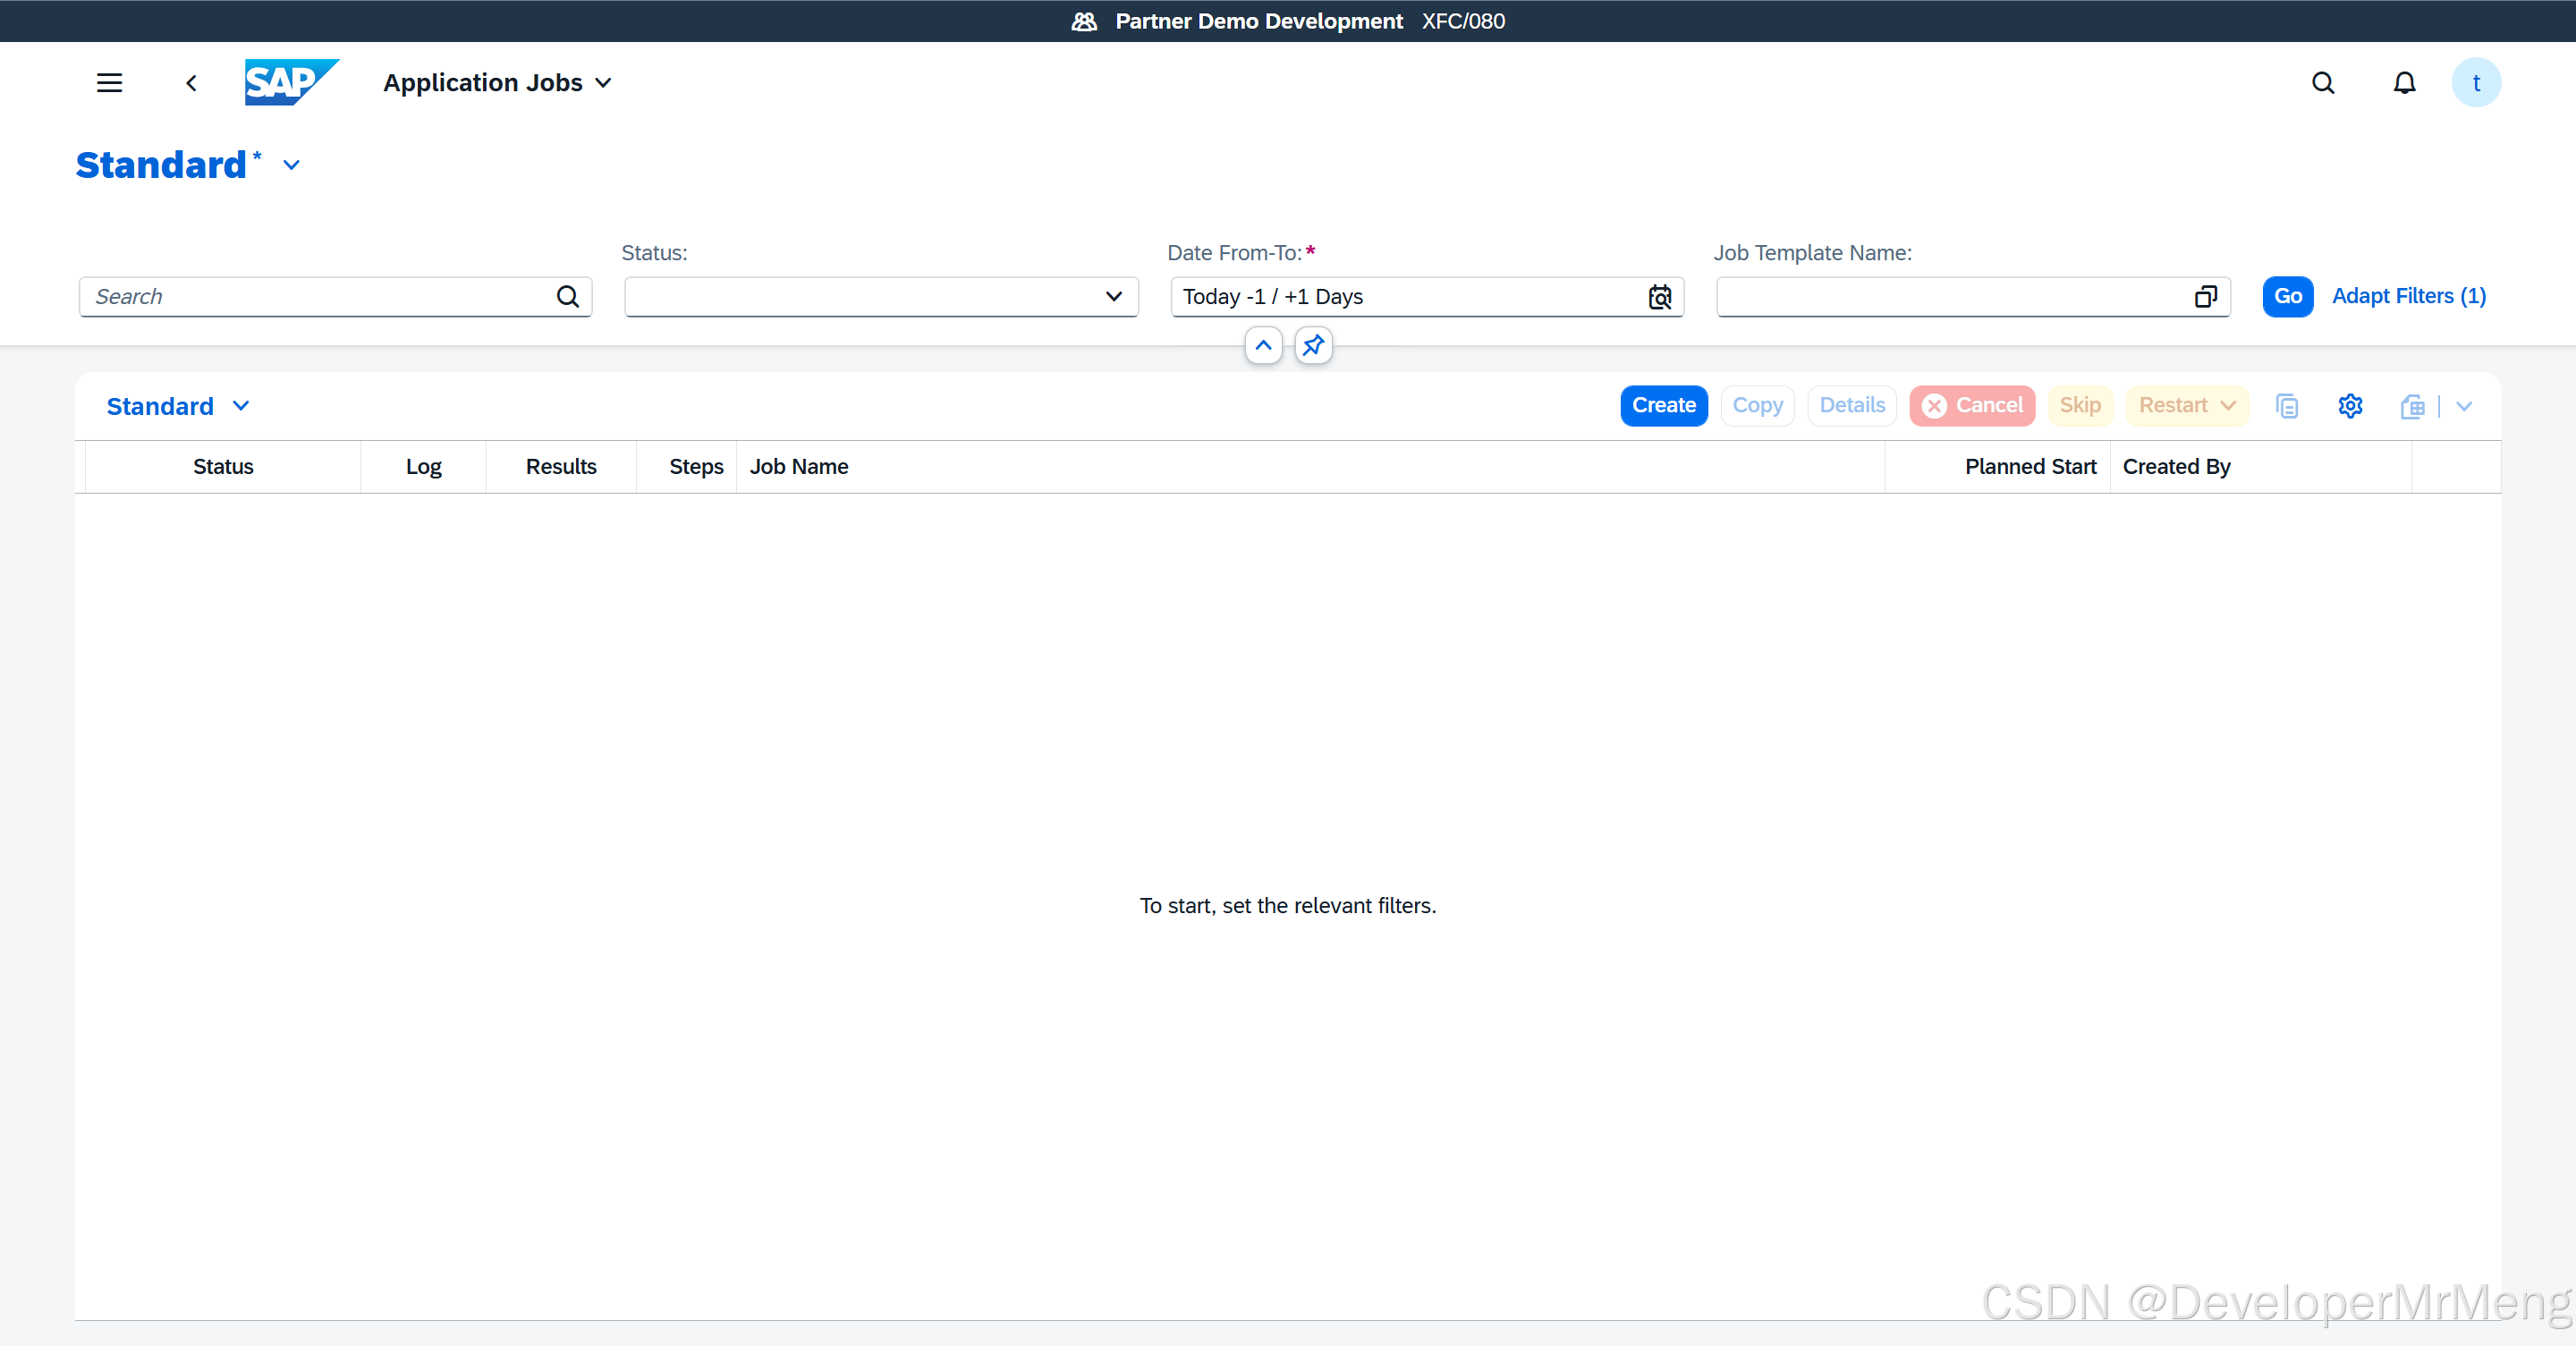Open table settings gear icon
Image resolution: width=2576 pixels, height=1346 pixels.
(2350, 406)
